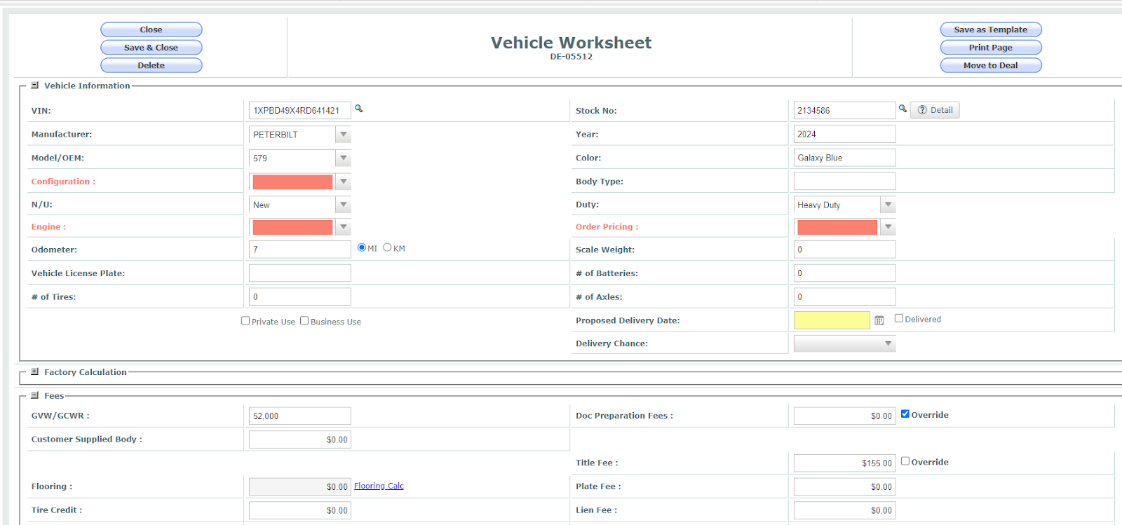The height and width of the screenshot is (525, 1122).
Task: Click the GVW/GCWR field
Action: point(300,416)
